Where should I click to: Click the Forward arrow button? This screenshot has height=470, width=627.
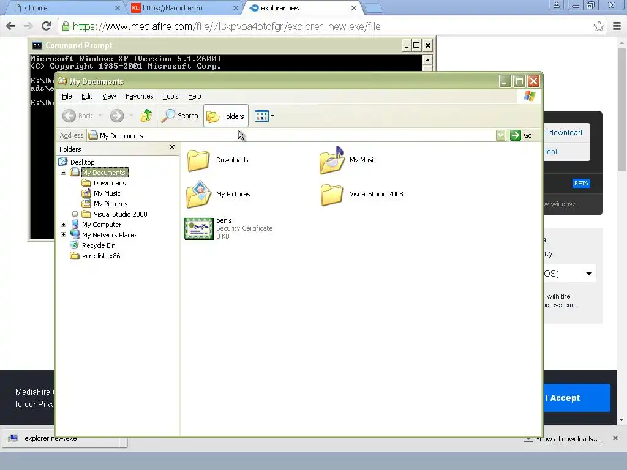[x=117, y=116]
